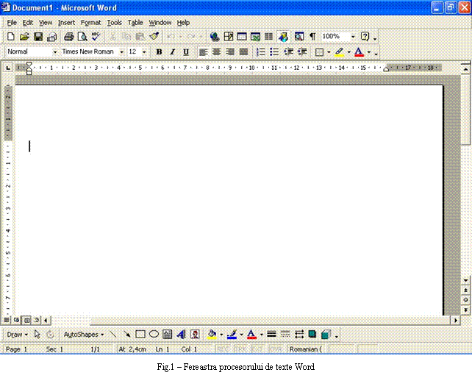Toggle Show/Hide paragraph marks

(312, 37)
